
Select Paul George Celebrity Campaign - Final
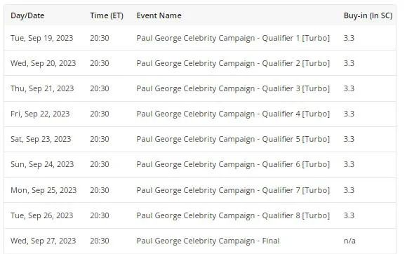208,241
